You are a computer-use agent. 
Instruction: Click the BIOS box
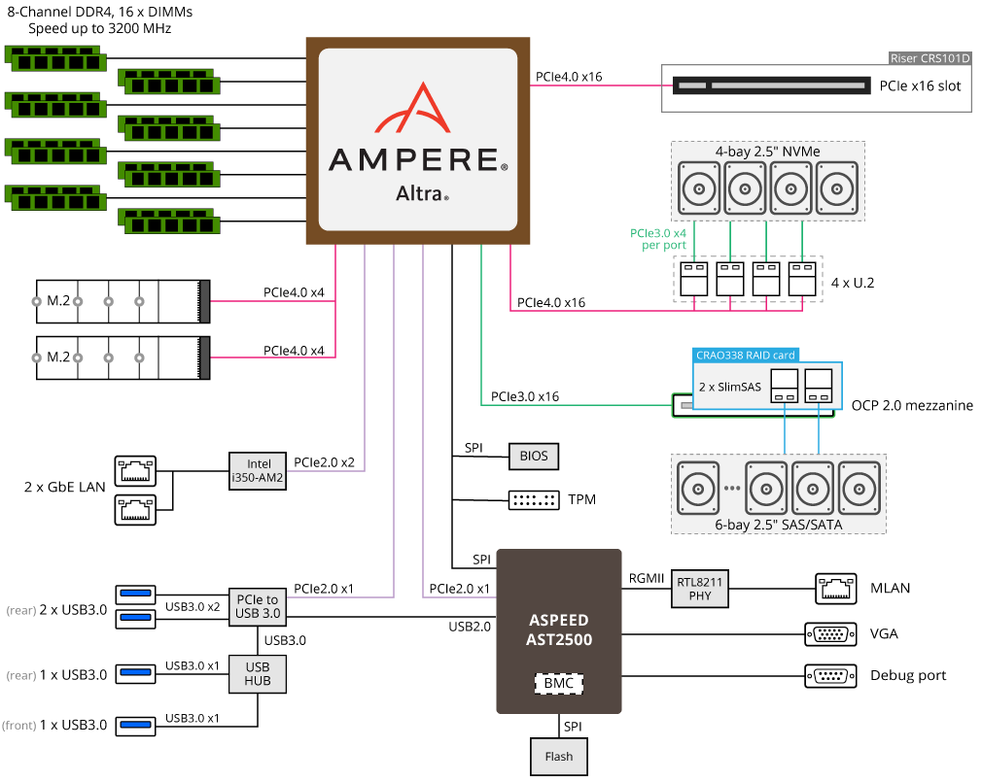click(535, 455)
